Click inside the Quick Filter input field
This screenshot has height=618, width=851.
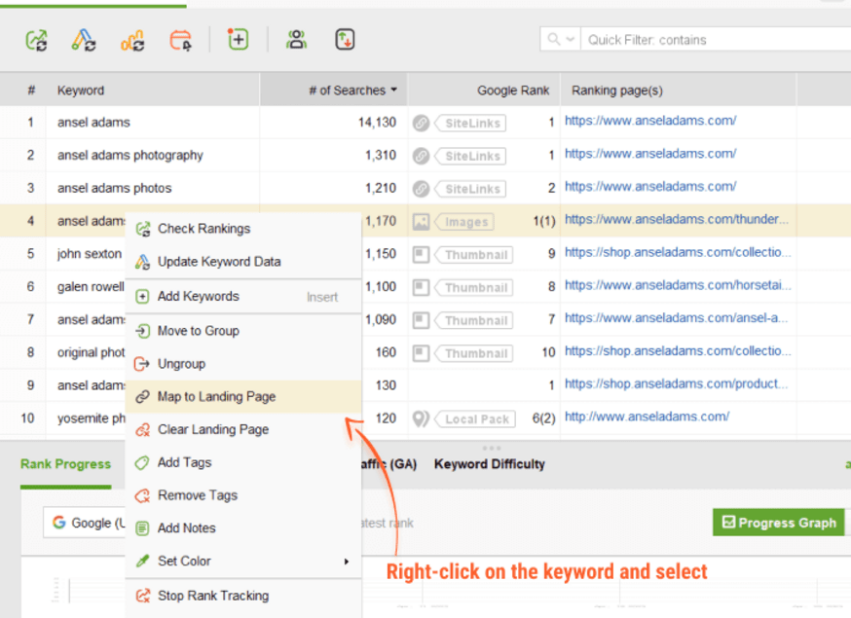tap(682, 39)
